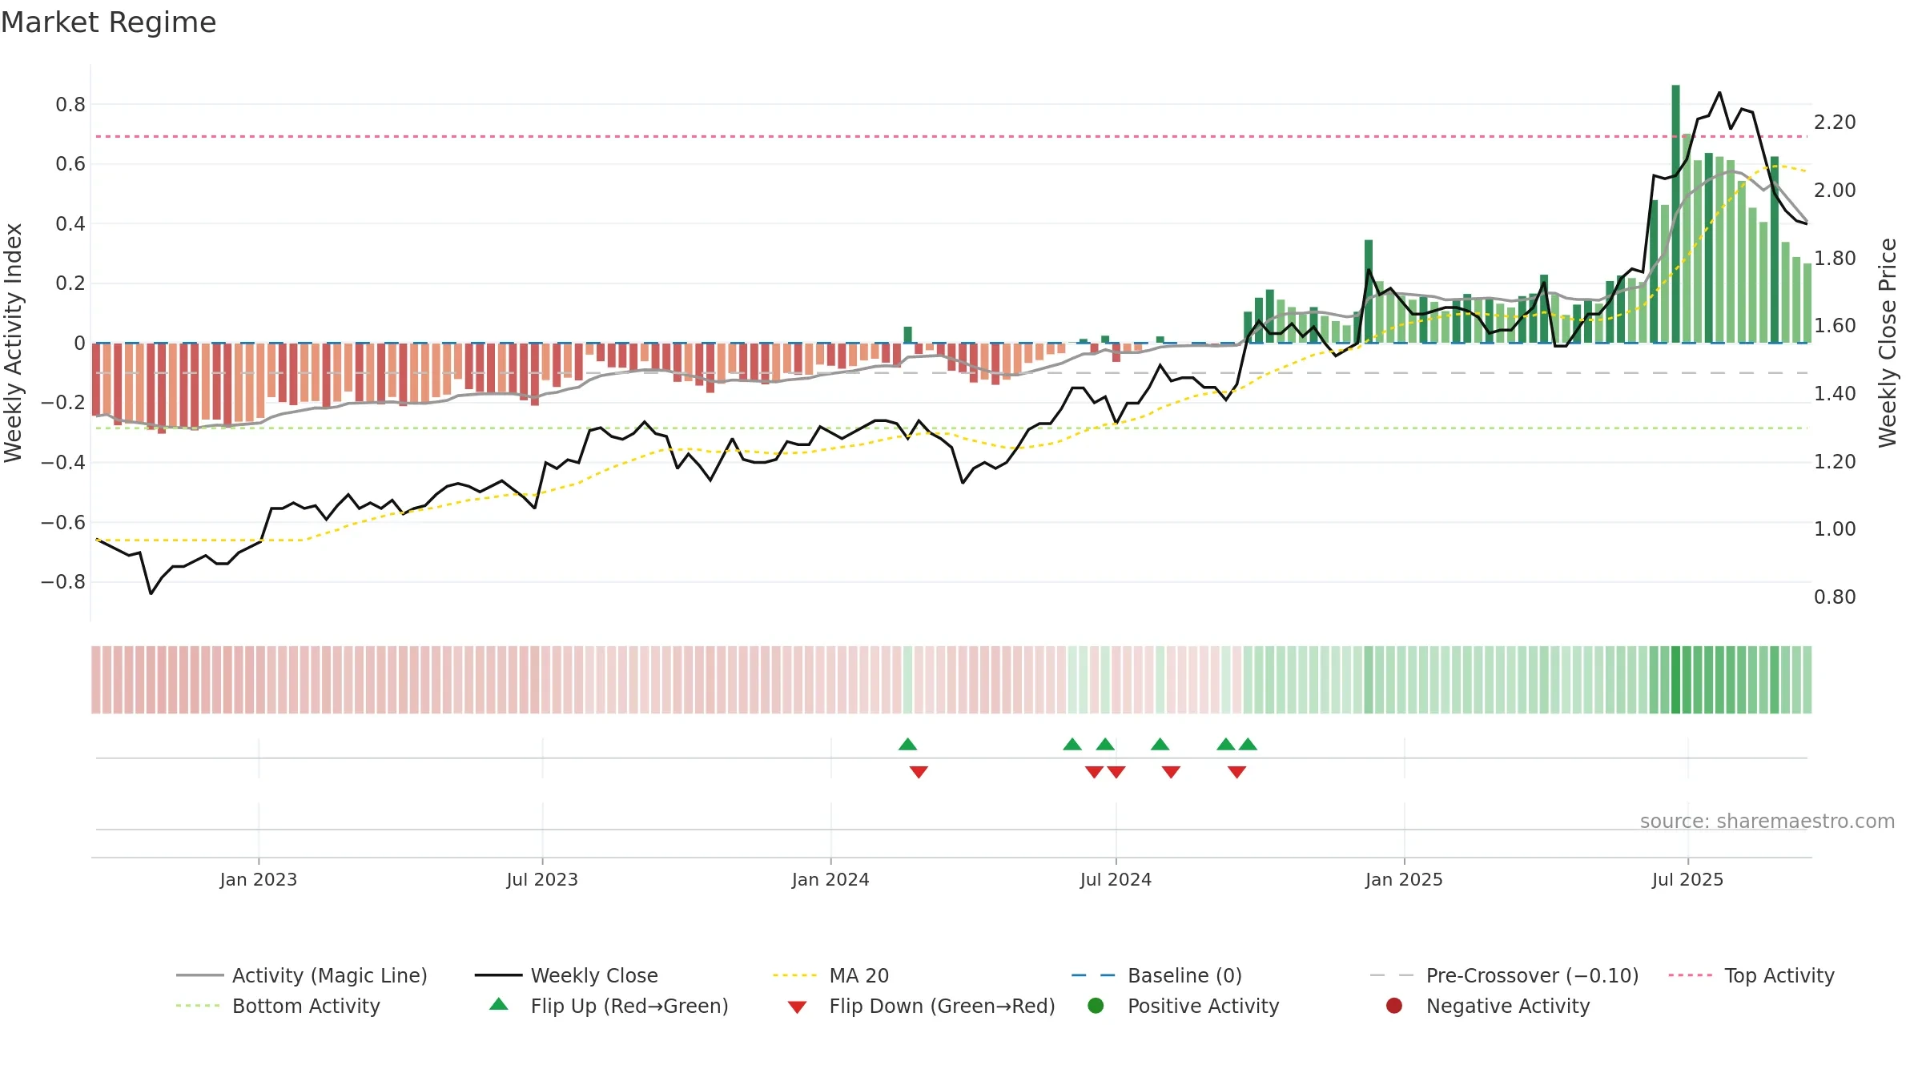Click the pink dotted Top Activity line
Image resolution: width=1922 pixels, height=1081 pixels.
tap(951, 136)
